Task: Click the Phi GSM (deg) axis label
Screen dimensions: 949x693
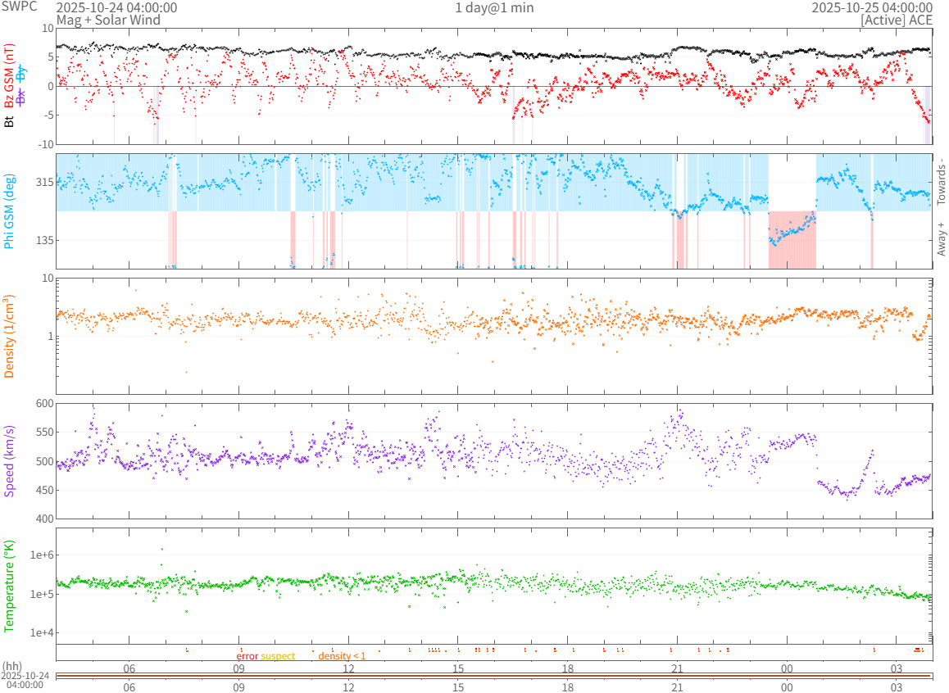Action: 9,211
